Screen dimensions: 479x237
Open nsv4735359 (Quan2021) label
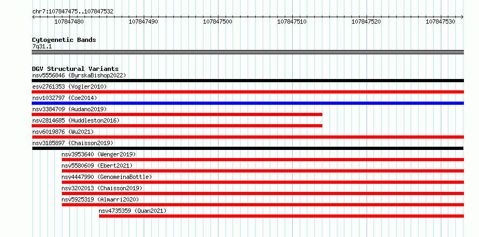[132, 211]
